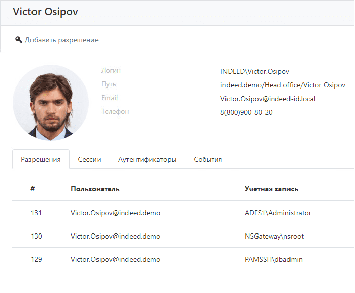Open the Аутентификаторы tab
The width and height of the screenshot is (355, 293).
pos(147,159)
